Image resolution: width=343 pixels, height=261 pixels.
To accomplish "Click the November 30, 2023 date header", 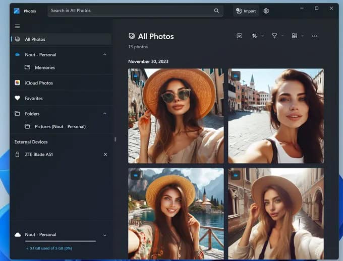I will click(148, 61).
